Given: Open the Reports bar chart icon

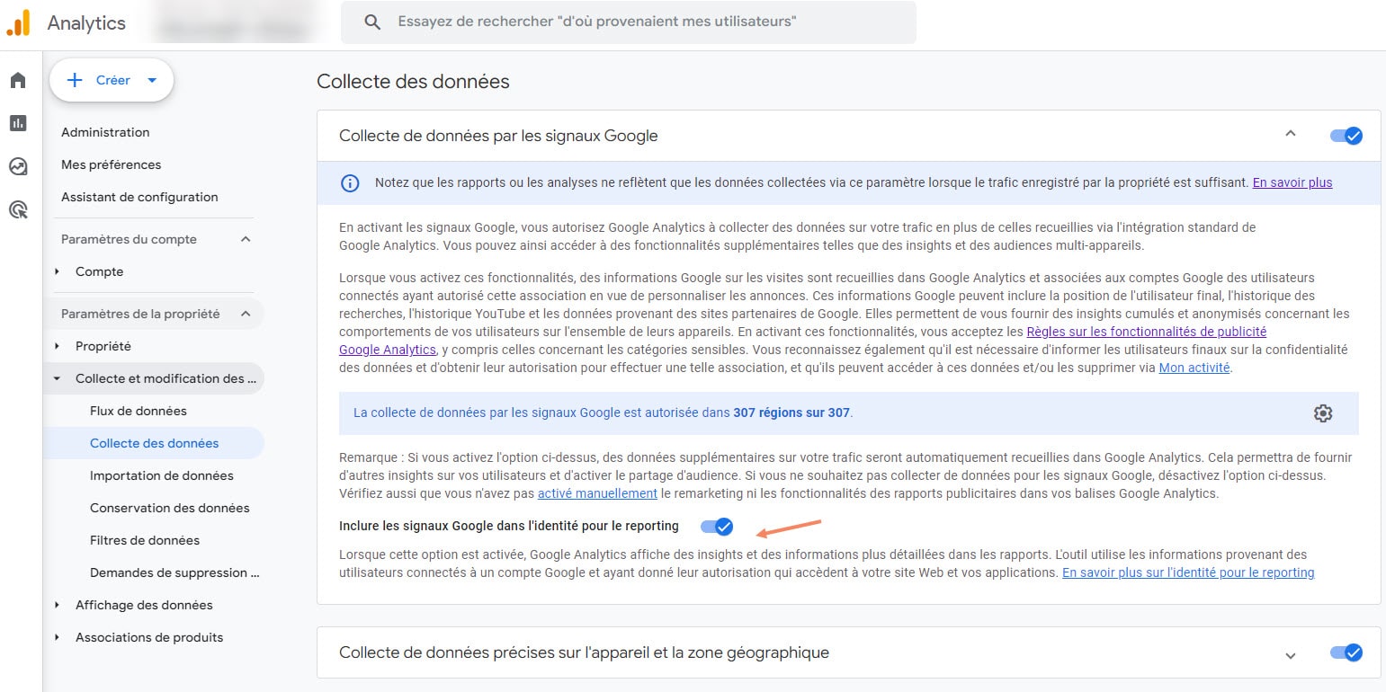Looking at the screenshot, I should click(x=18, y=123).
